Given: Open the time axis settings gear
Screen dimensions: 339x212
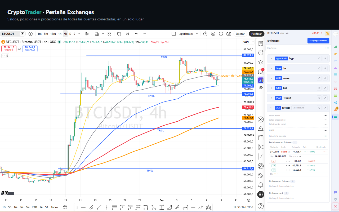Looking at the screenshot, I should (248, 200).
